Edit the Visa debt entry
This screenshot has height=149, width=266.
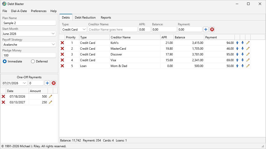point(248,60)
